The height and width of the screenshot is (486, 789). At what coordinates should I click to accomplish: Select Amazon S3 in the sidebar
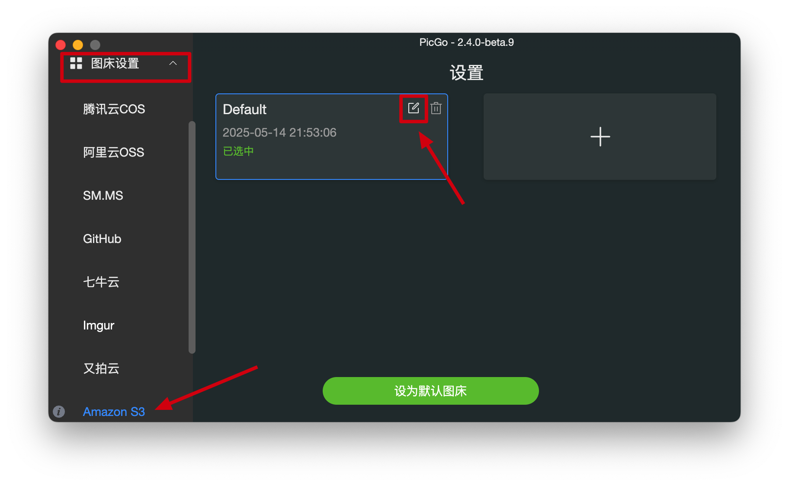114,412
